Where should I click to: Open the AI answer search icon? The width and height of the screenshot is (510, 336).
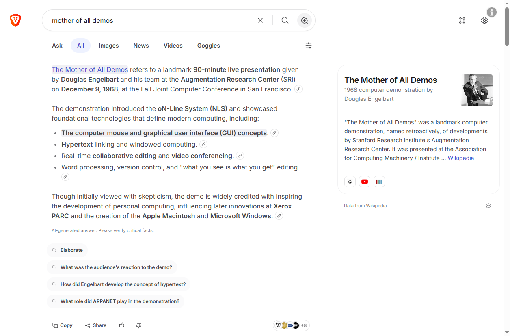tap(305, 20)
